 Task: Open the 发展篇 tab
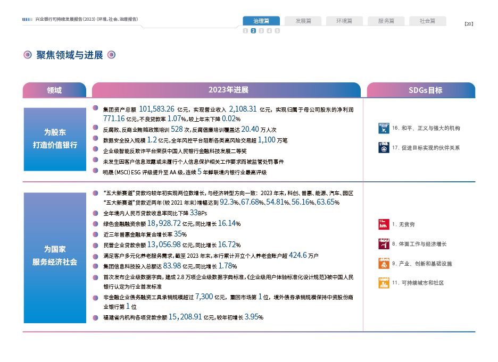coord(303,21)
